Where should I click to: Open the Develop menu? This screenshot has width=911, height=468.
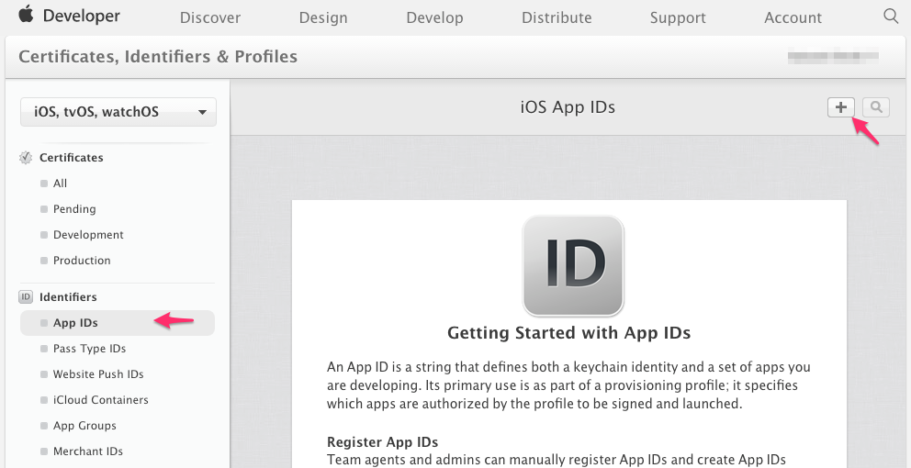(x=434, y=17)
